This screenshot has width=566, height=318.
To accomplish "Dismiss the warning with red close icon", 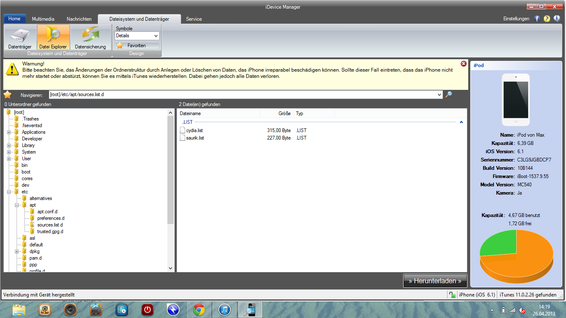I will [464, 64].
